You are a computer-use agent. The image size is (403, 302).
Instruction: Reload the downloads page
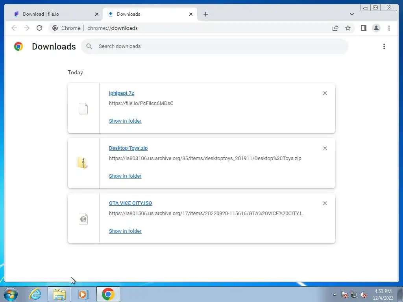click(x=39, y=28)
